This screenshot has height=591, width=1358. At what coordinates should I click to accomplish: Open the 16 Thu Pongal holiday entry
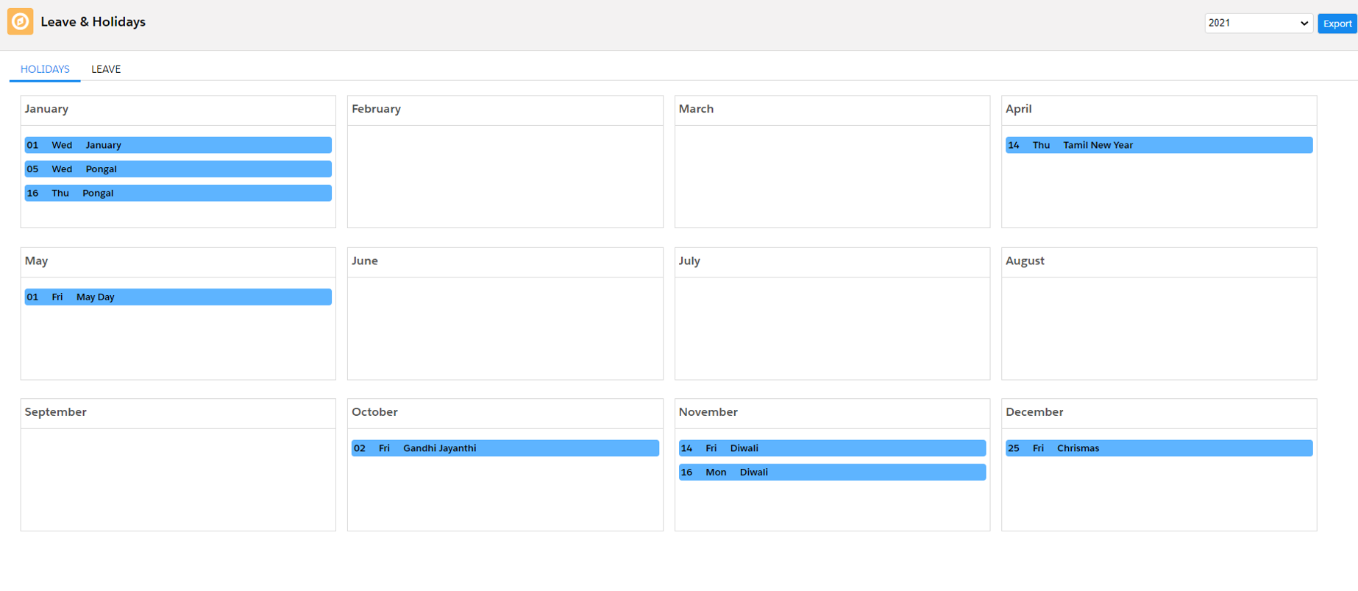coord(177,193)
